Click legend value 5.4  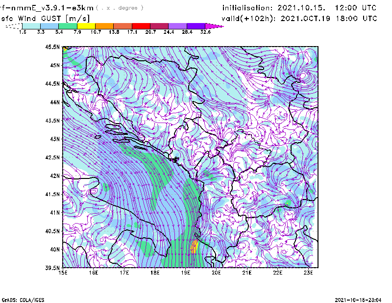coord(59,32)
